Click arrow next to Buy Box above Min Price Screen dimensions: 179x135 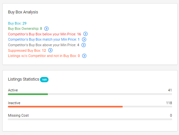pos(84,45)
